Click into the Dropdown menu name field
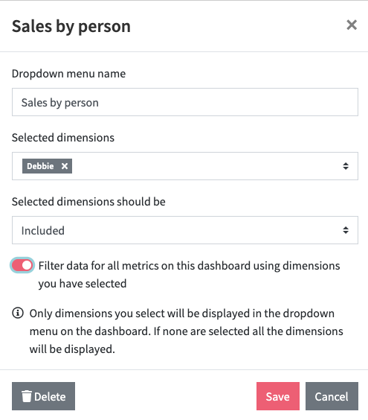This screenshot has width=368, height=420. 185,102
